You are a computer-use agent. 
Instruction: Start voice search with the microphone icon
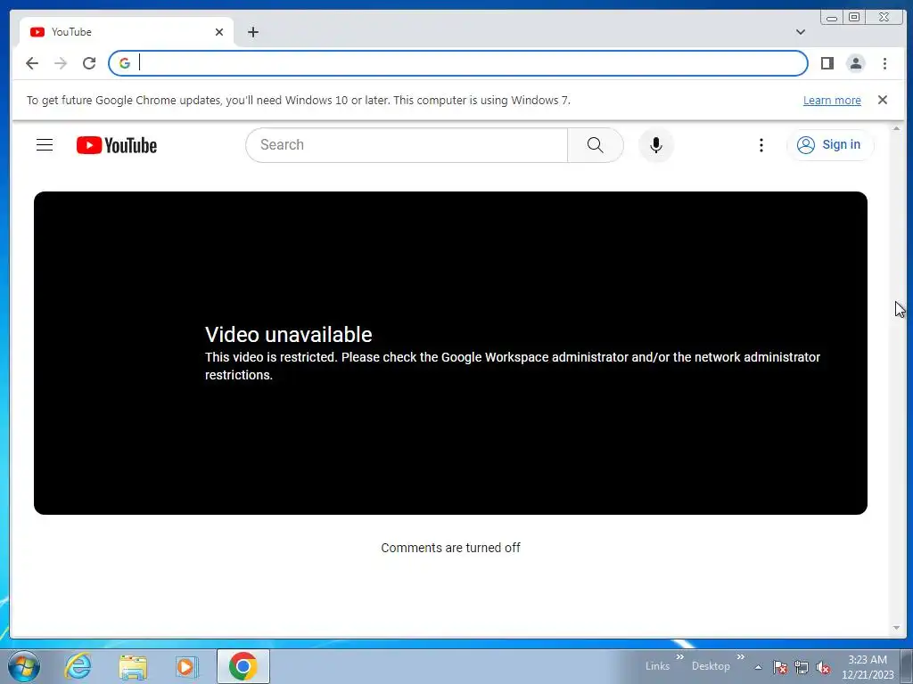655,145
